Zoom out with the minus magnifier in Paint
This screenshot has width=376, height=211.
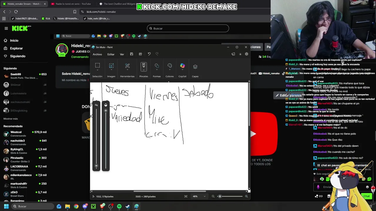213,196
